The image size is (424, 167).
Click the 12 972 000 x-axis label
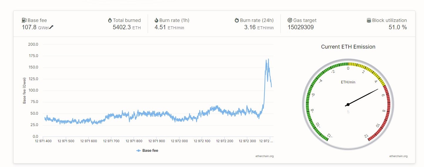pos(179,141)
